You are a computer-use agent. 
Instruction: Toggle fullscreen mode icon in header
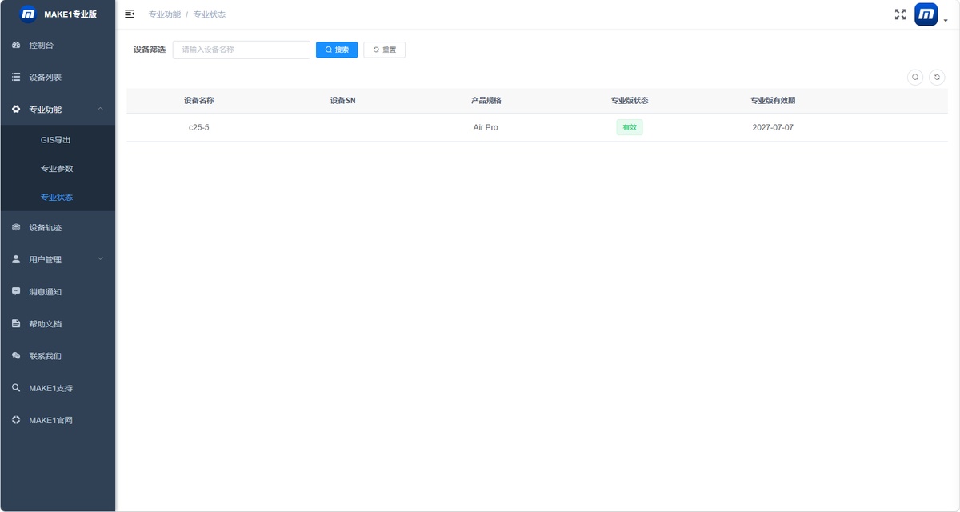(900, 14)
